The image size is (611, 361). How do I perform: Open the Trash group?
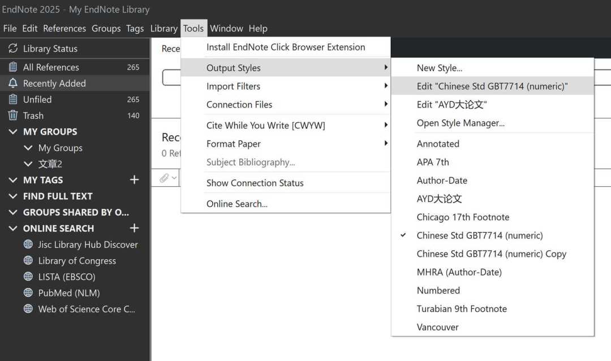(75, 115)
